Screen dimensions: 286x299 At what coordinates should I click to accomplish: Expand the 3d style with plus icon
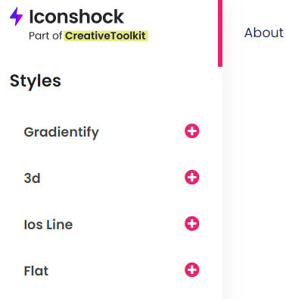point(192,177)
